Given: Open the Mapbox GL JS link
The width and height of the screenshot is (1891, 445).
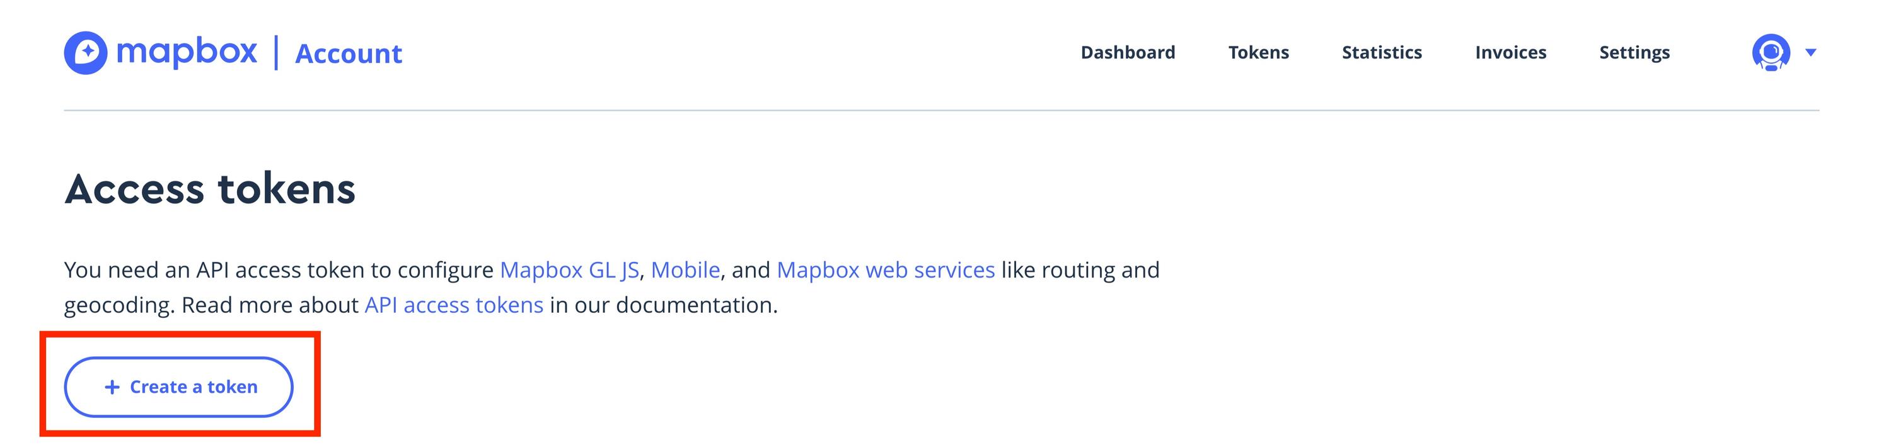Looking at the screenshot, I should (x=570, y=270).
